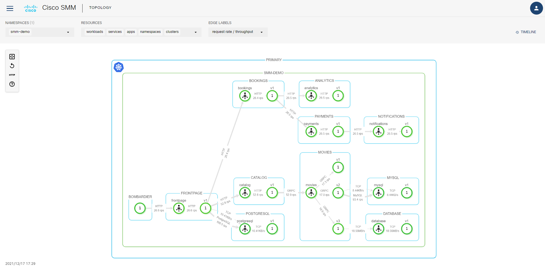The width and height of the screenshot is (545, 268).
Task: Click the notifications v1 workload node
Action: (407, 132)
